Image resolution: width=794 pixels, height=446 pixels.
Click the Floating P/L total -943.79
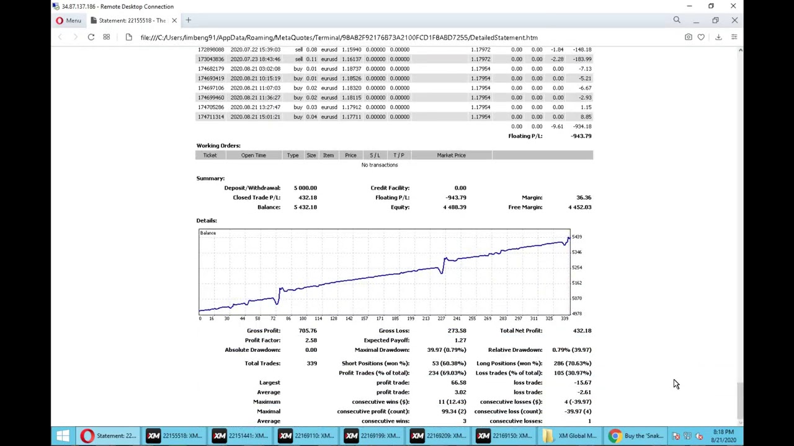pos(581,136)
